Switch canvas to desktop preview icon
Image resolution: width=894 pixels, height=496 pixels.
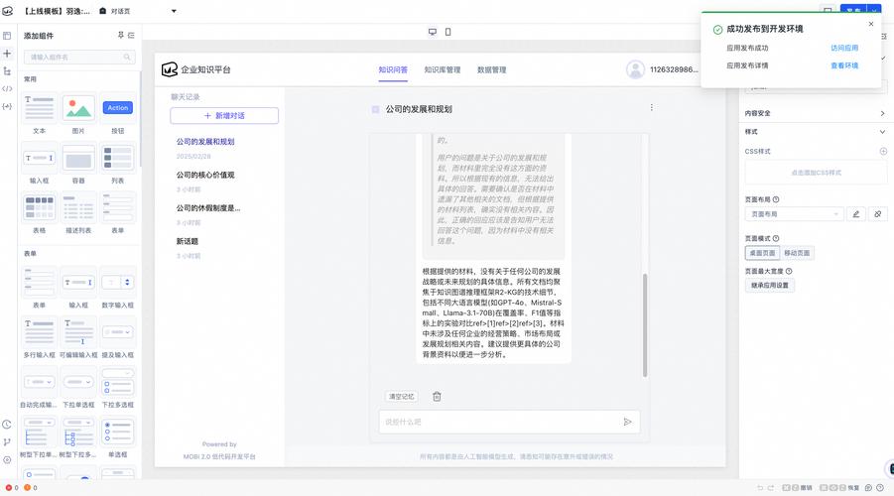(433, 32)
